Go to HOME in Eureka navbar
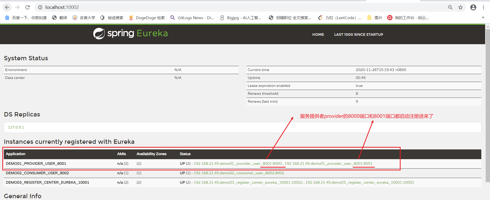This screenshot has height=200, width=490. click(x=318, y=34)
